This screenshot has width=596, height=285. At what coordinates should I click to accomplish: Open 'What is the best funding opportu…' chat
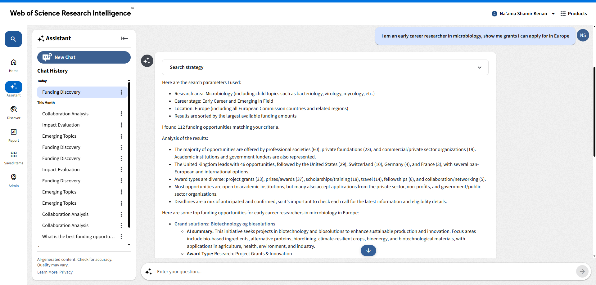79,237
